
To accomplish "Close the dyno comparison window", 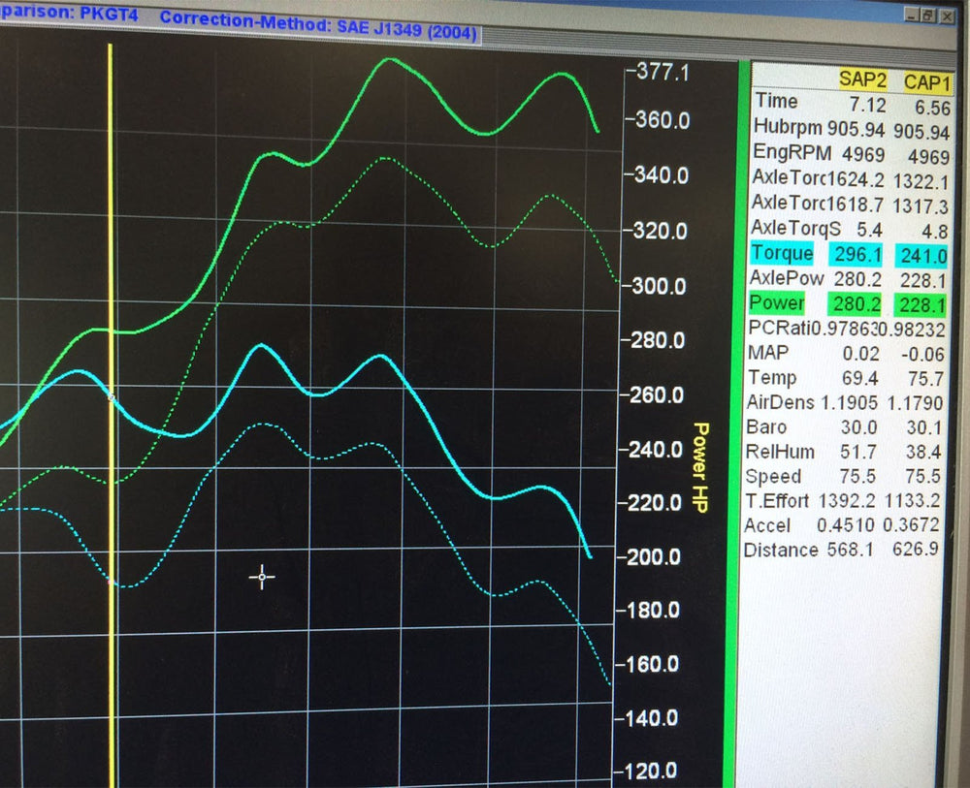I will pyautogui.click(x=946, y=16).
